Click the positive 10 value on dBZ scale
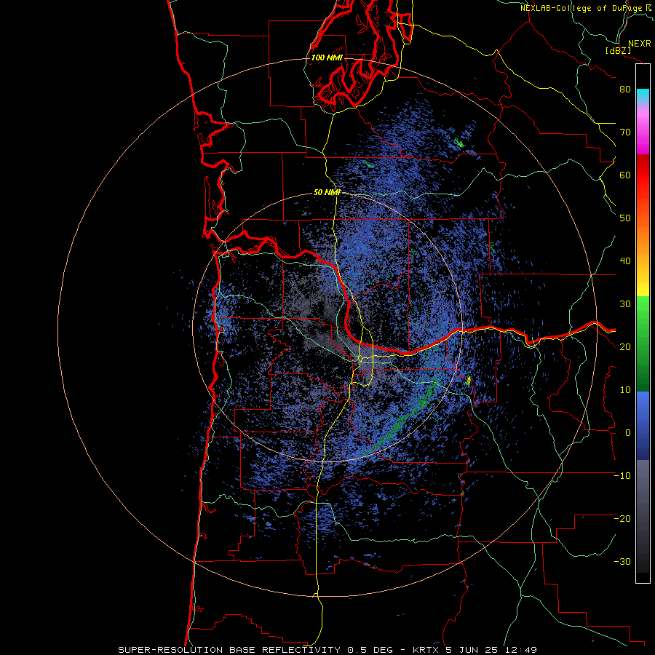Image resolution: width=655 pixels, height=655 pixels. [625, 390]
